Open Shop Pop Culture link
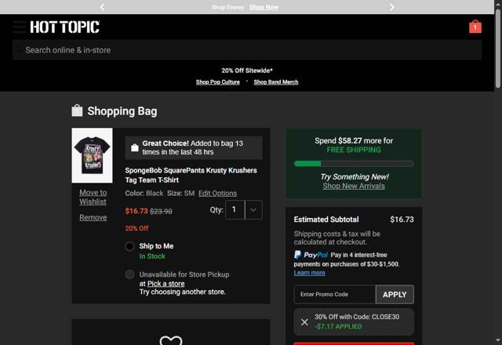The height and width of the screenshot is (345, 502). point(218,82)
